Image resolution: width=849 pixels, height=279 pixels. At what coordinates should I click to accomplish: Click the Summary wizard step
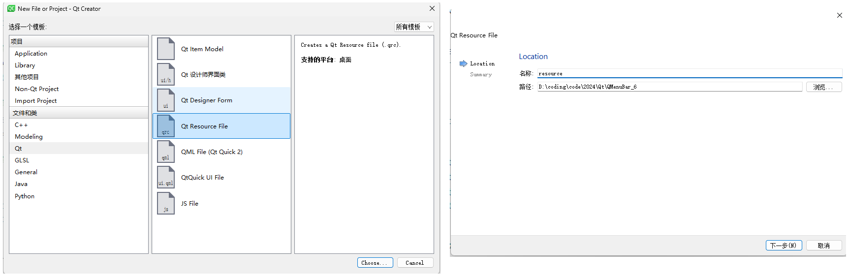pos(481,74)
